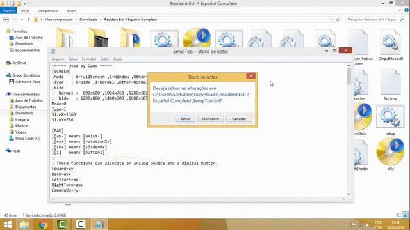Click Meu computador in the breadcrumb
The image size is (410, 230).
pyautogui.click(x=58, y=20)
